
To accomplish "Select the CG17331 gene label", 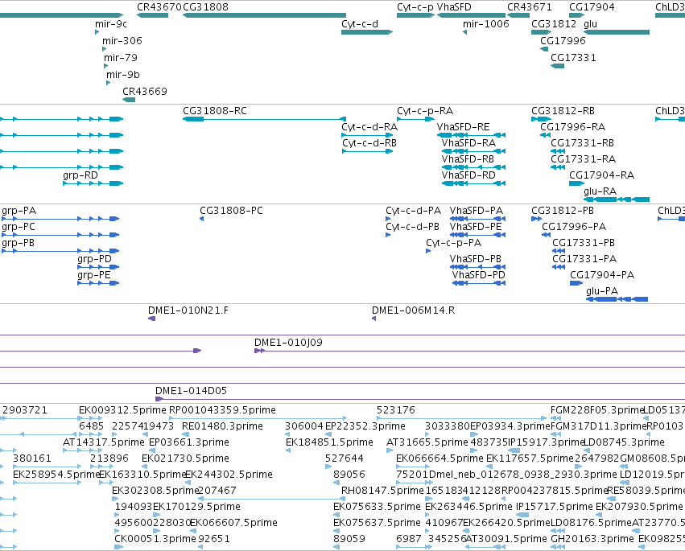I will click(x=573, y=58).
